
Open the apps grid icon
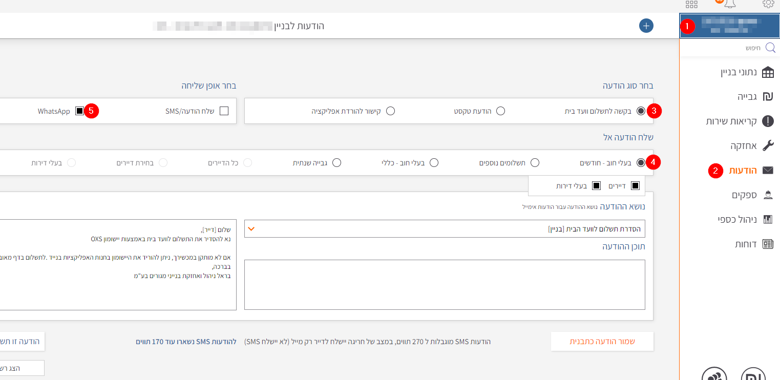(691, 4)
